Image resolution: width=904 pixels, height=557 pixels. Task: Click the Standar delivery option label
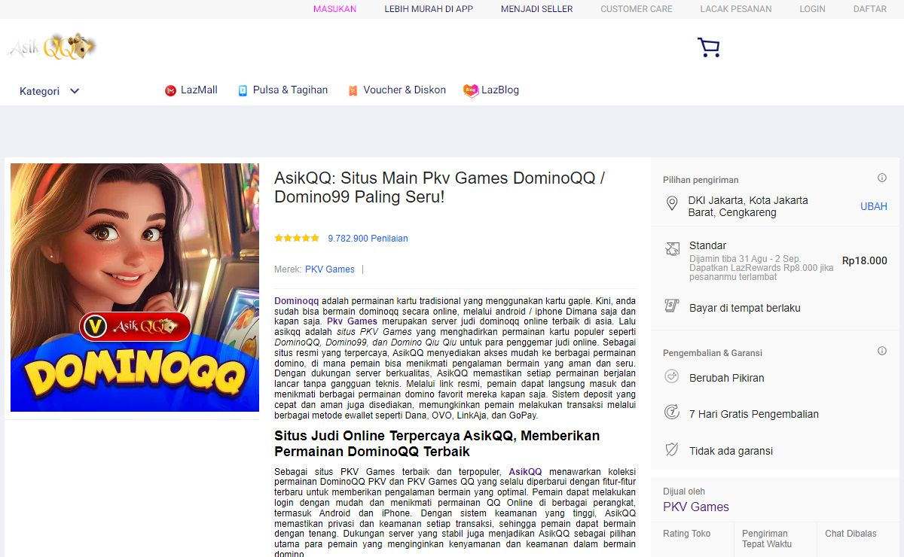point(707,245)
